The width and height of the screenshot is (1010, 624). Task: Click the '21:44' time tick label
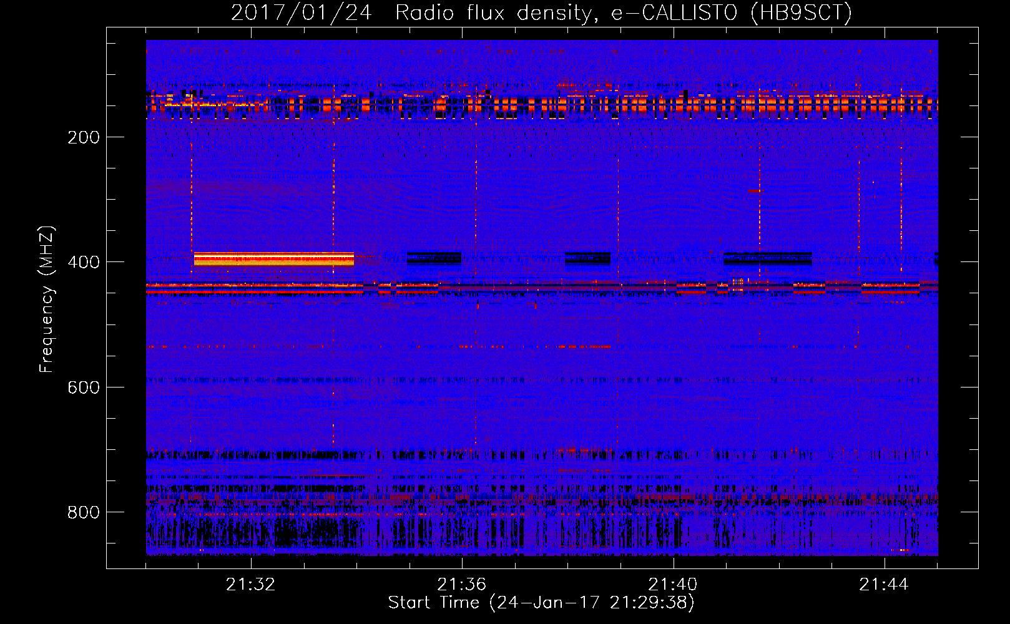click(884, 585)
